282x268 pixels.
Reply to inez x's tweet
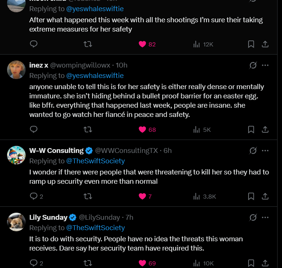coord(34,130)
